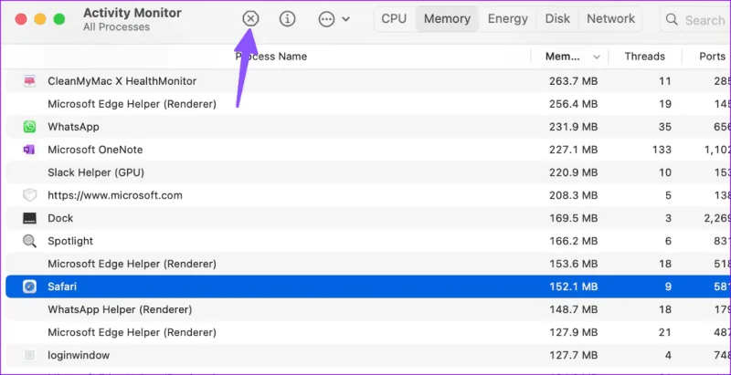731x375 pixels.
Task: Click the WhatsApp app icon
Action: [x=29, y=127]
